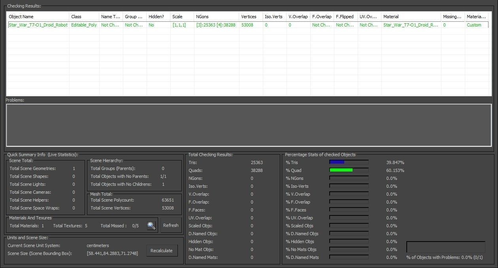This screenshot has width=498, height=268.
Task: Click inside the Problems list box
Action: [x=249, y=125]
